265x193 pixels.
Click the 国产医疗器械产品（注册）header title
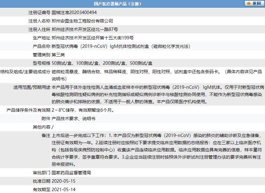(118, 4)
